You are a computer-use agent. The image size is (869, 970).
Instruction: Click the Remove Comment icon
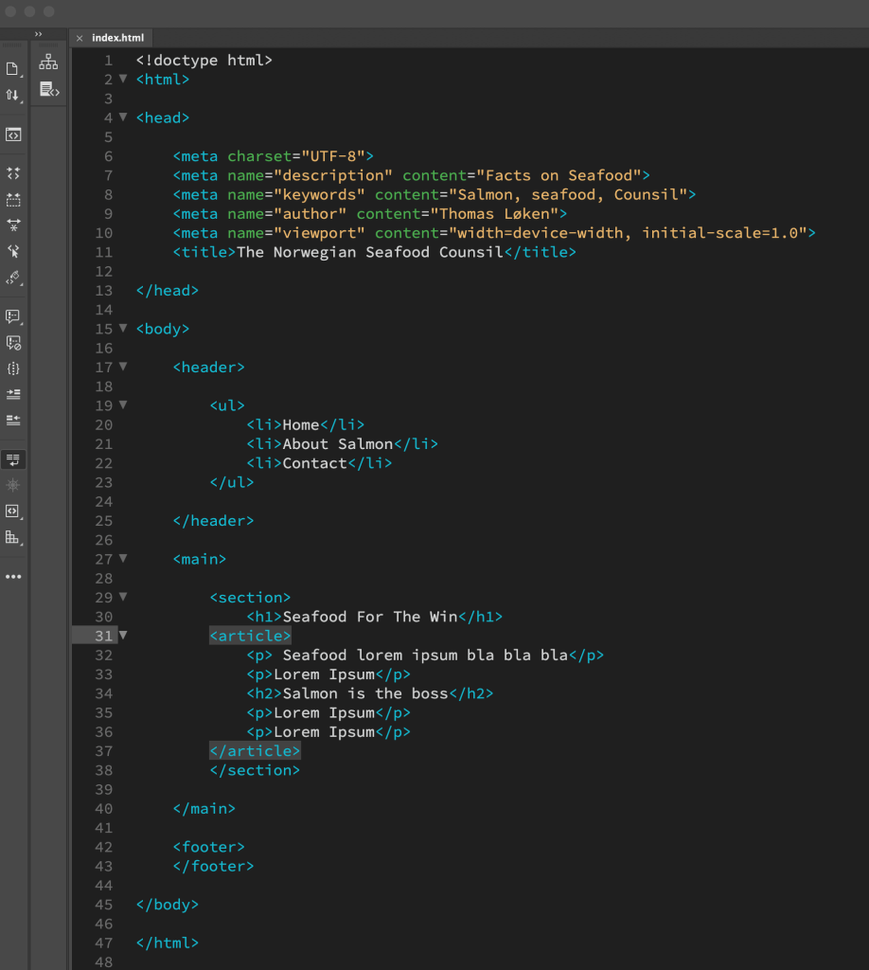(x=13, y=342)
